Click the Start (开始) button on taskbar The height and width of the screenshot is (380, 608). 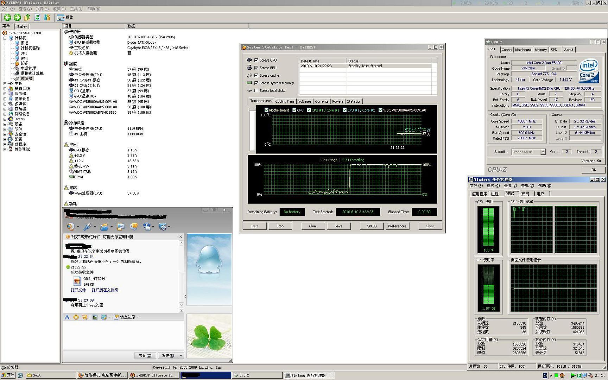pos(8,375)
